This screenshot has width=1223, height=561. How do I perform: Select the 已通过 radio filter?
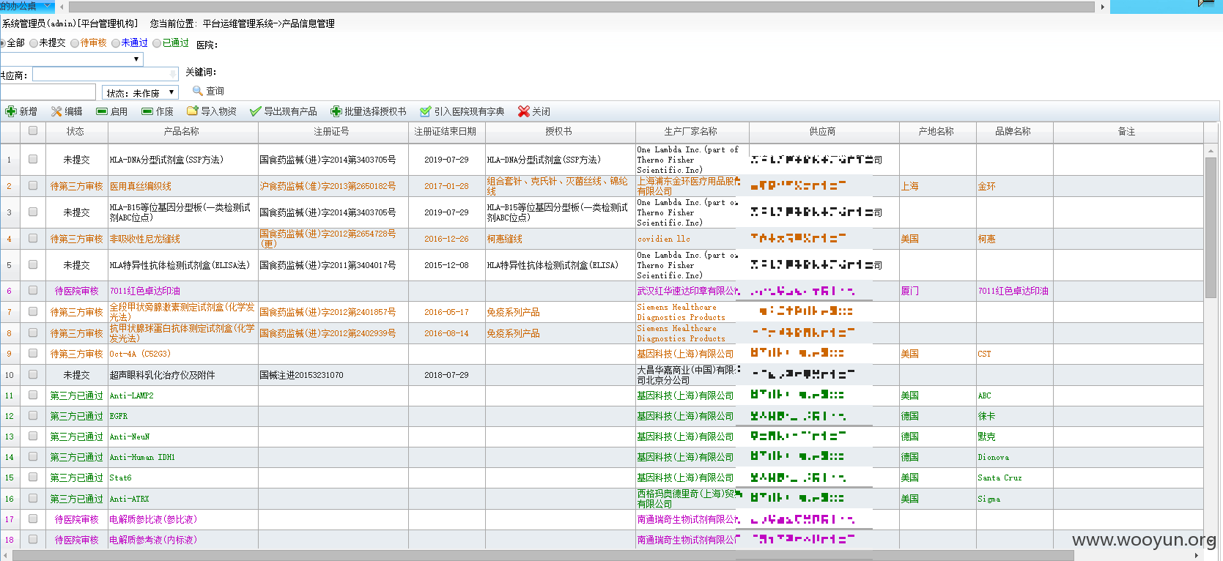[157, 43]
